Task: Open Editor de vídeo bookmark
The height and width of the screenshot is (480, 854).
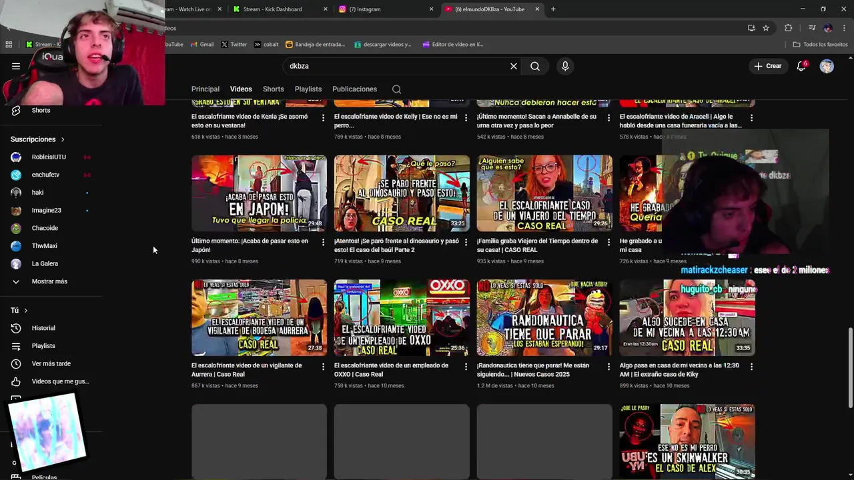Action: 453,45
